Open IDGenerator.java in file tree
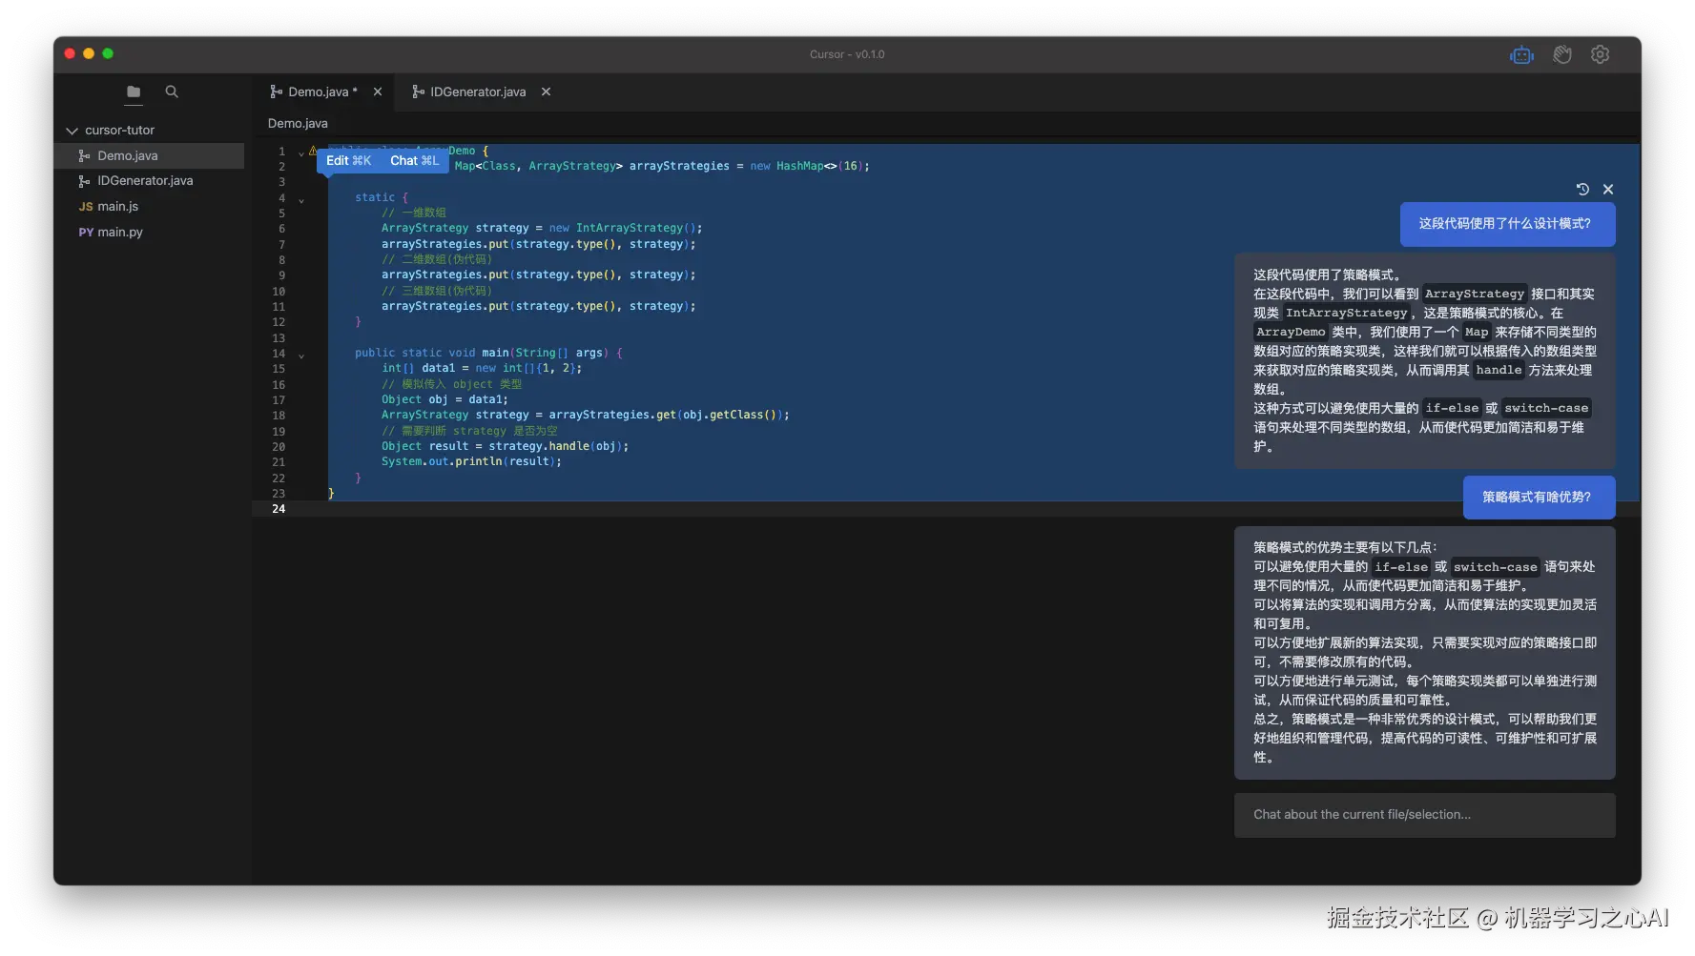The width and height of the screenshot is (1695, 956). (150, 181)
